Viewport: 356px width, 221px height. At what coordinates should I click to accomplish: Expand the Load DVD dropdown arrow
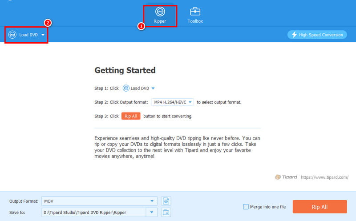[x=43, y=35]
